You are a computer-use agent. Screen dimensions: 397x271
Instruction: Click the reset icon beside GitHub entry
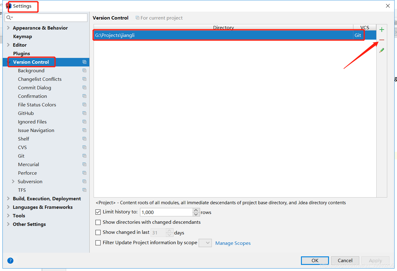tap(84, 113)
